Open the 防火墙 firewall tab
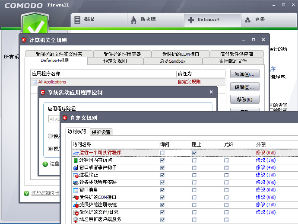The image size is (298, 224). pos(155,19)
